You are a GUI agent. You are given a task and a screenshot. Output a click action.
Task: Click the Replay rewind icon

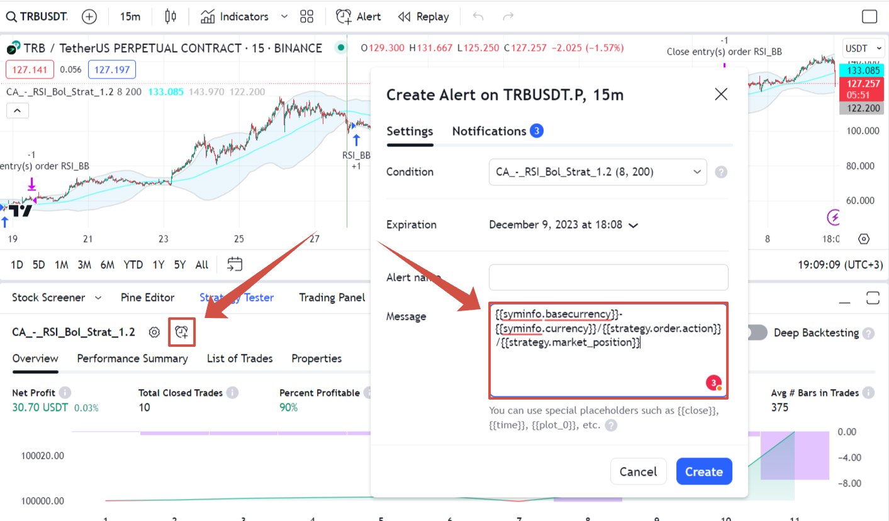pos(405,17)
